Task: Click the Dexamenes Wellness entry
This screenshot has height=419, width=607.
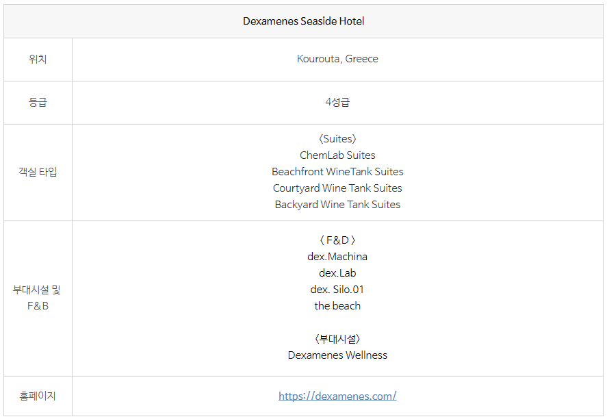Action: pyautogui.click(x=337, y=355)
